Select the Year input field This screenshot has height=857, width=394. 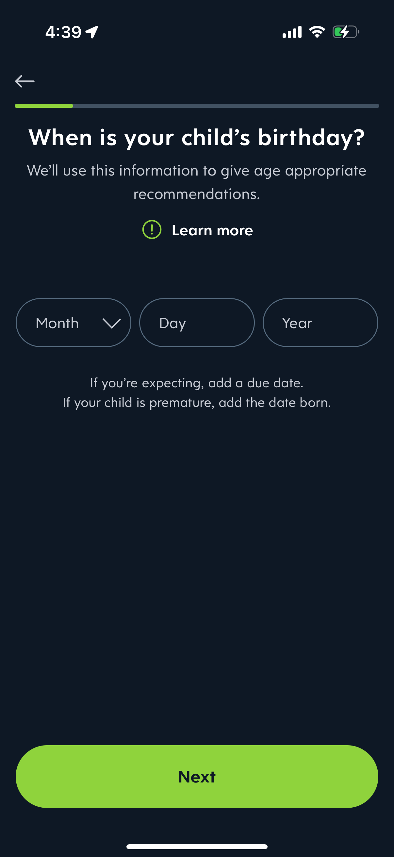click(320, 323)
